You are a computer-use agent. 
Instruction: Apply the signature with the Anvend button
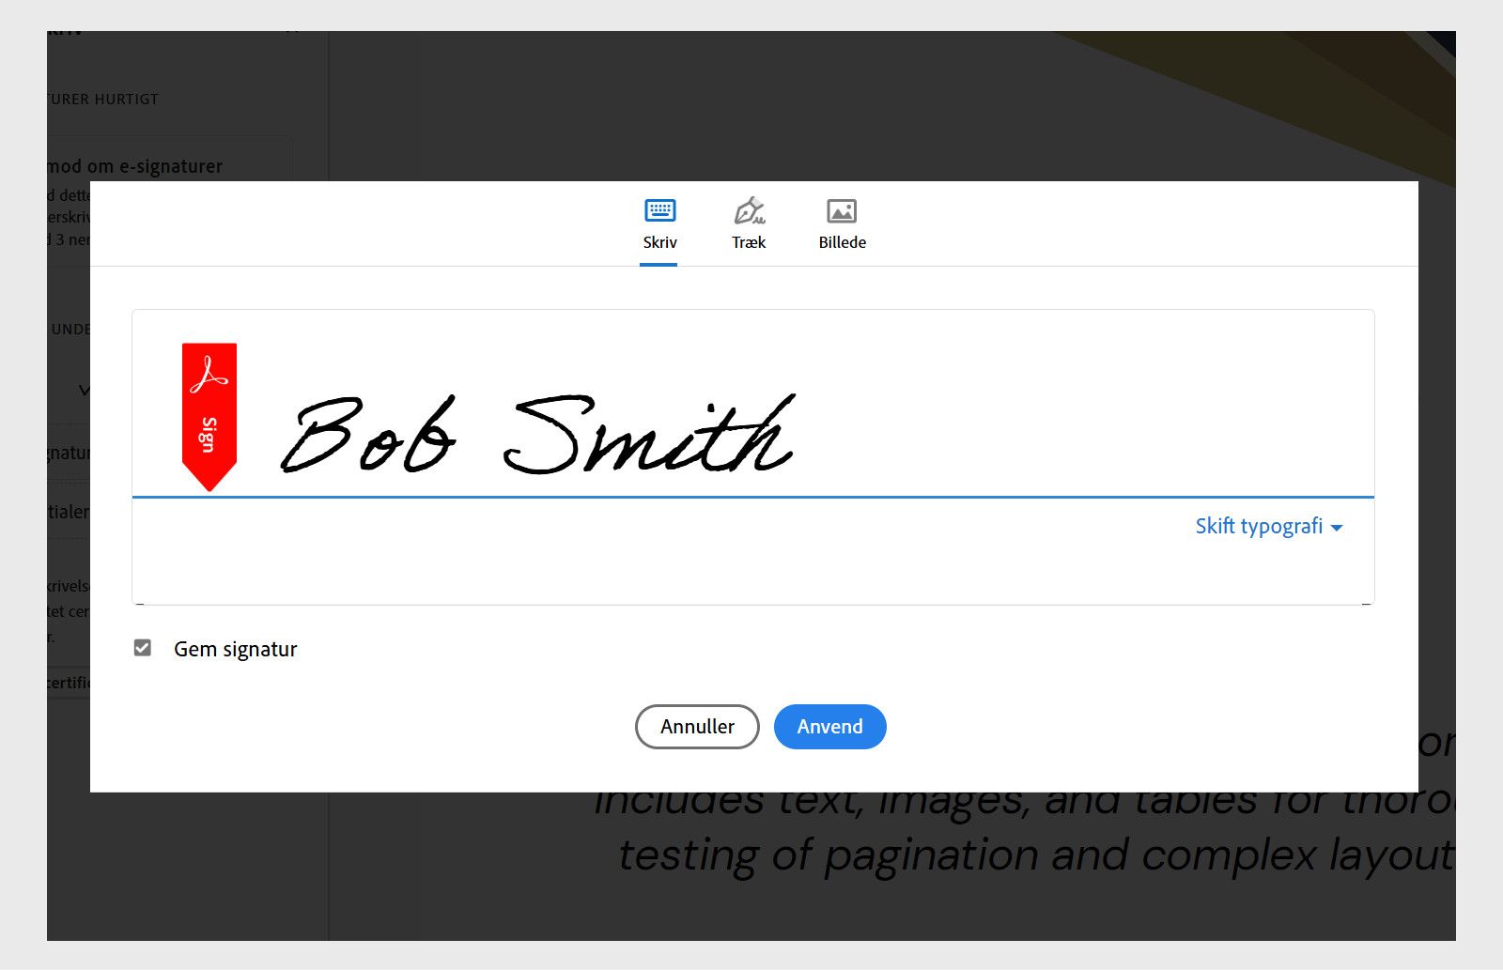click(829, 727)
